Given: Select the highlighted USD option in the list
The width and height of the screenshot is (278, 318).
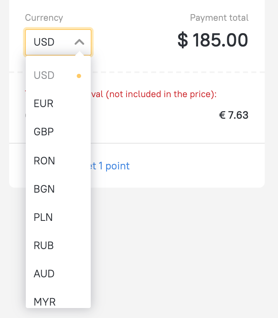Looking at the screenshot, I should [44, 75].
